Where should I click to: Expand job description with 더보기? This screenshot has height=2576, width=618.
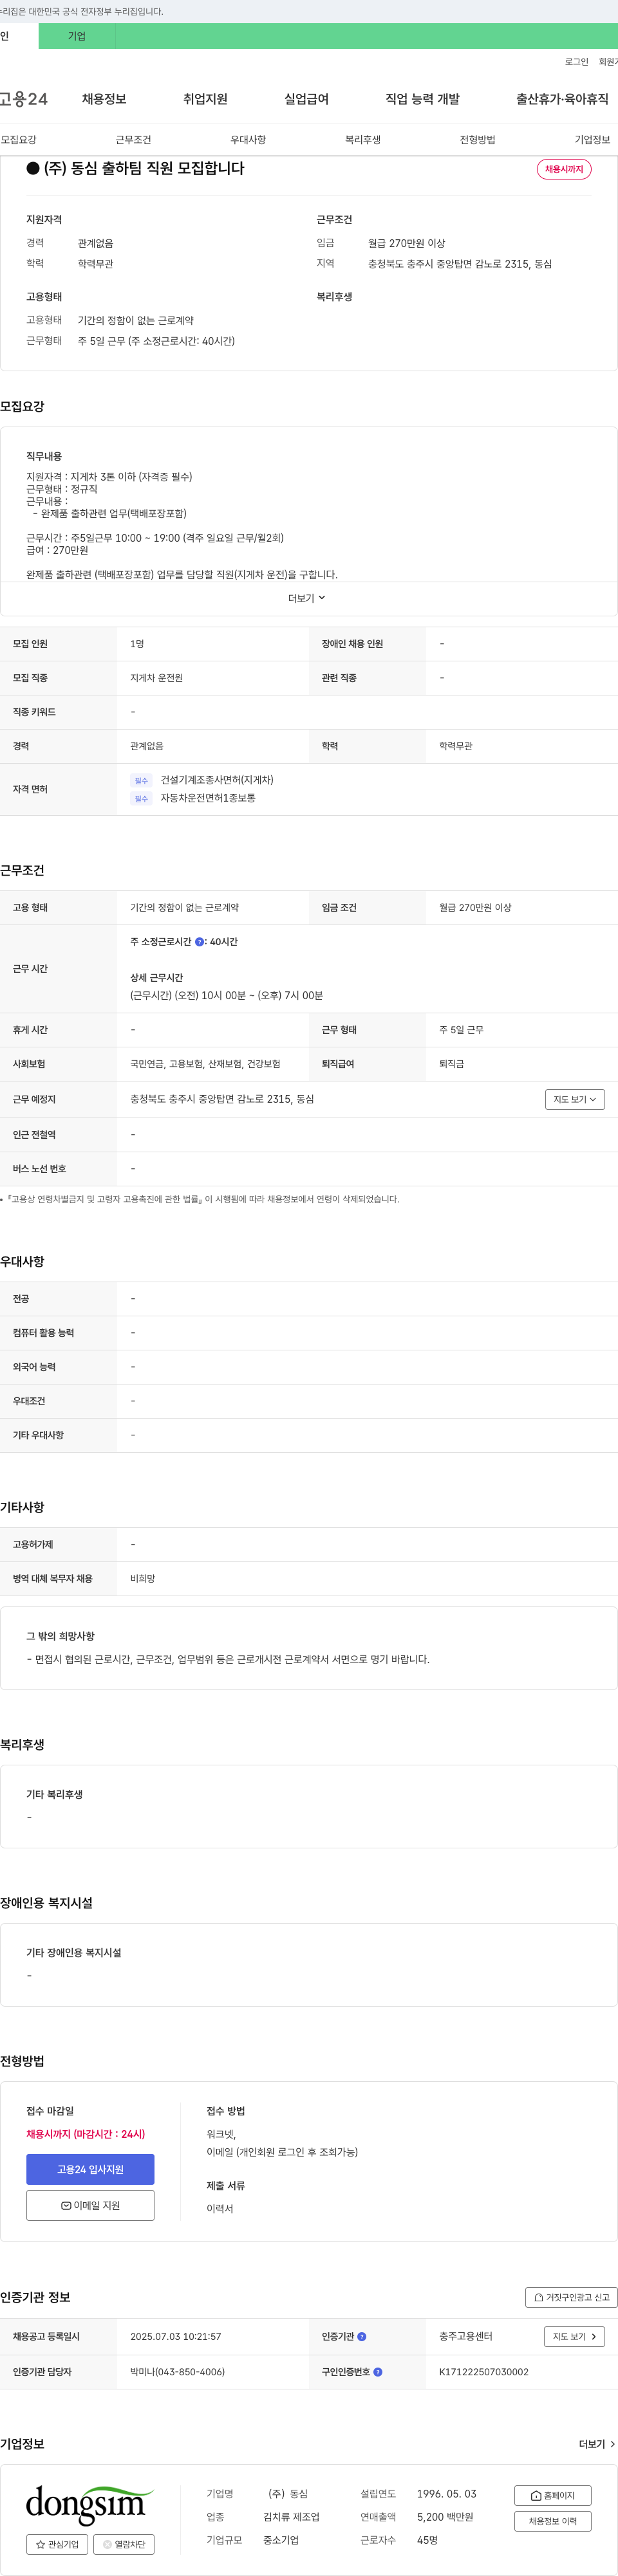tap(307, 598)
